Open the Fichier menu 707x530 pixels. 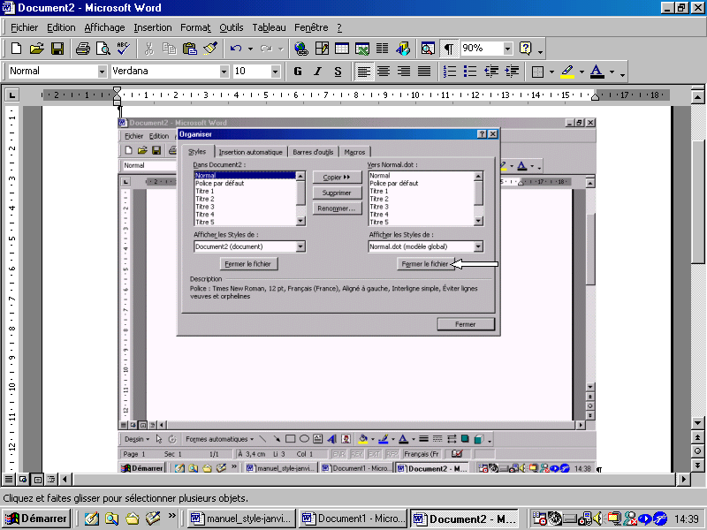[x=25, y=27]
